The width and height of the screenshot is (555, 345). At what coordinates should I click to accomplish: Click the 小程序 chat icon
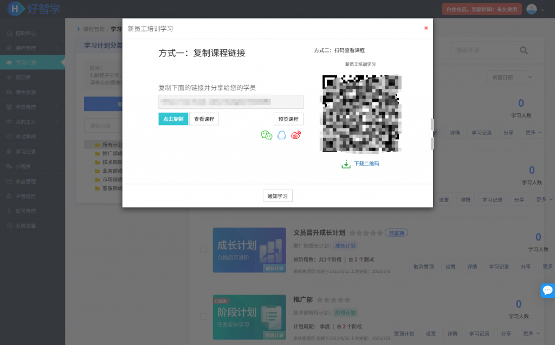pos(9,166)
